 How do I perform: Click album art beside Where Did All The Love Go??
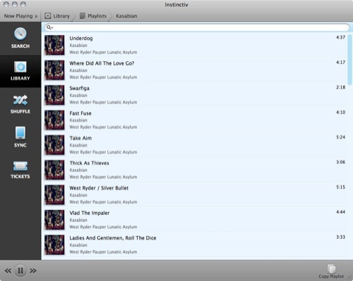click(54, 70)
